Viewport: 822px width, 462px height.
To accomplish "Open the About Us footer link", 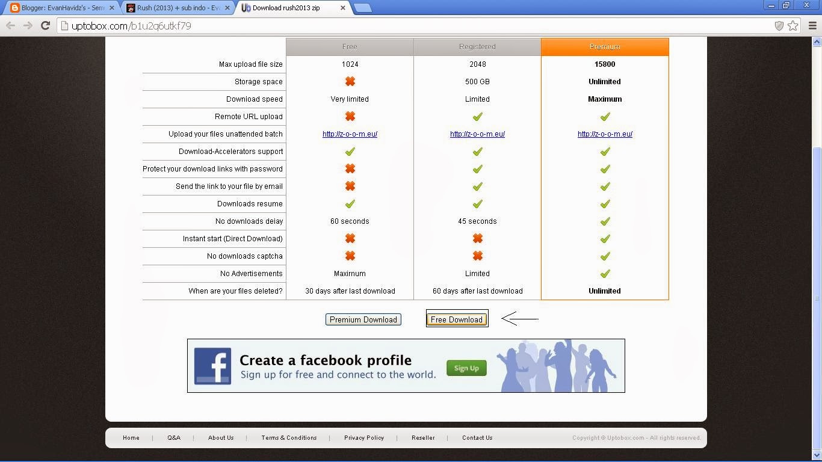I will [x=221, y=438].
